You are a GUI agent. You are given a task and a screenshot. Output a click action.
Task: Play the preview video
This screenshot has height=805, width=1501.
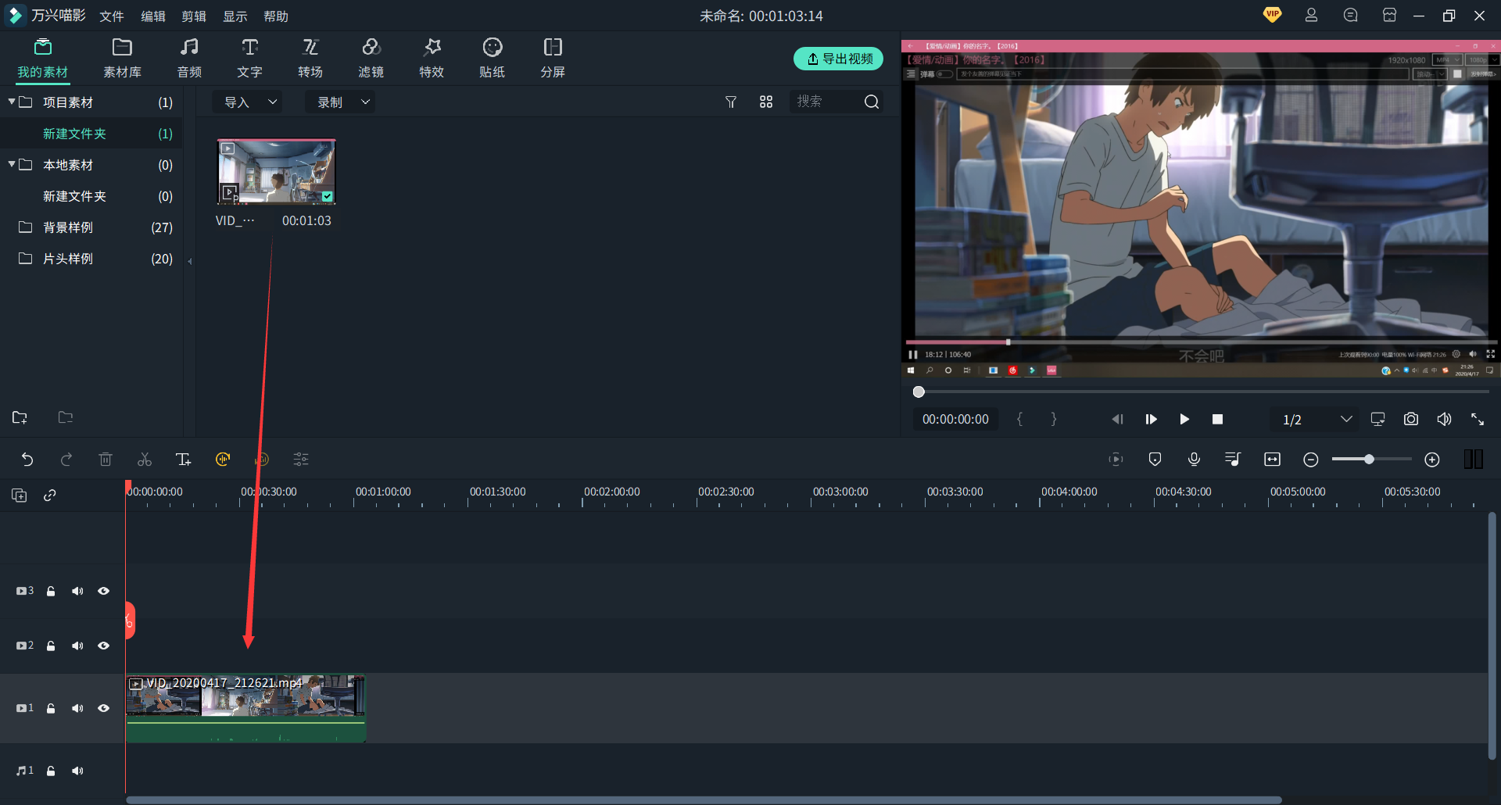(x=1184, y=420)
